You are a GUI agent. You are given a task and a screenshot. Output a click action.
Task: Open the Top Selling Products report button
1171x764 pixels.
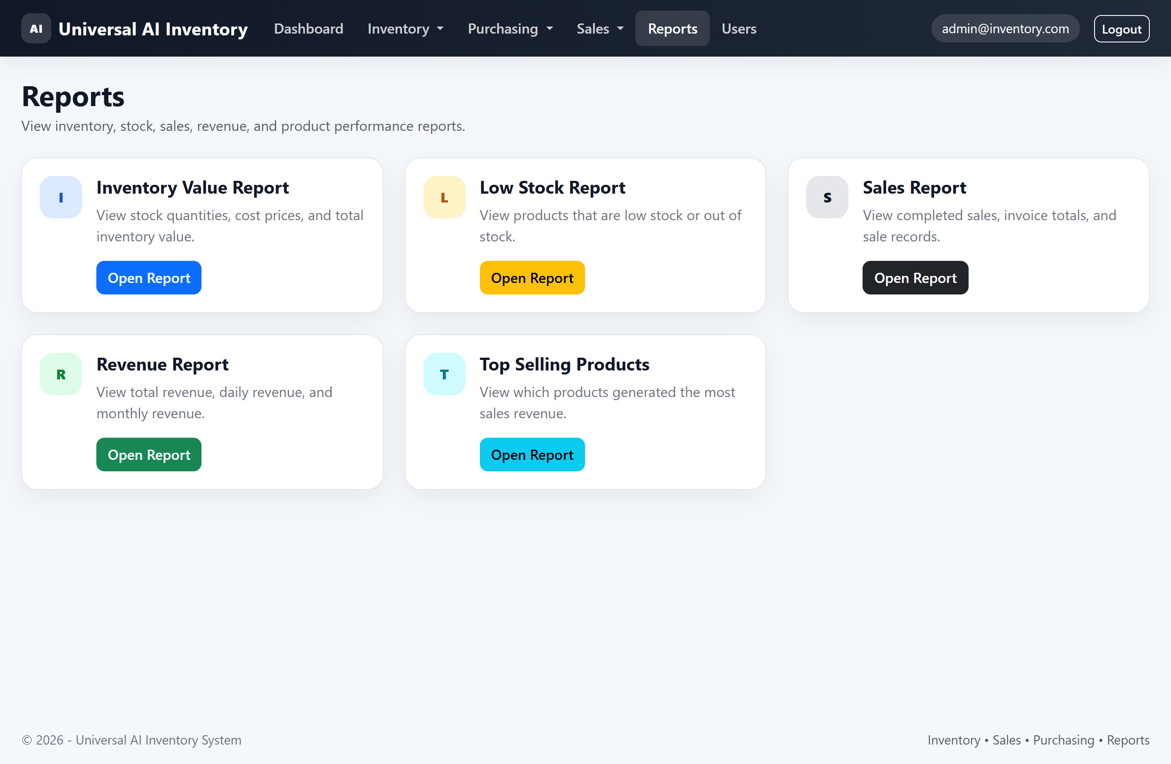click(x=532, y=455)
